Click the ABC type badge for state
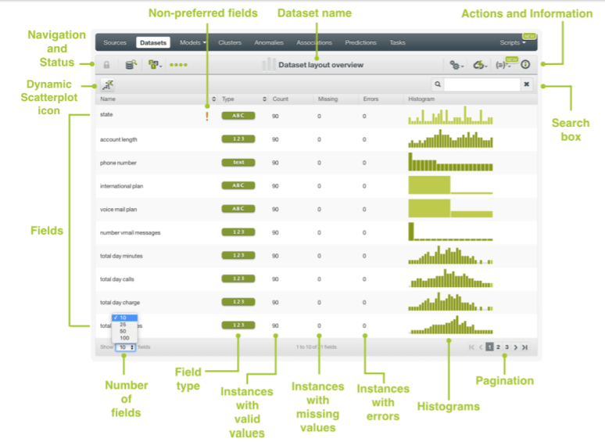This screenshot has height=442, width=605. pyautogui.click(x=238, y=116)
